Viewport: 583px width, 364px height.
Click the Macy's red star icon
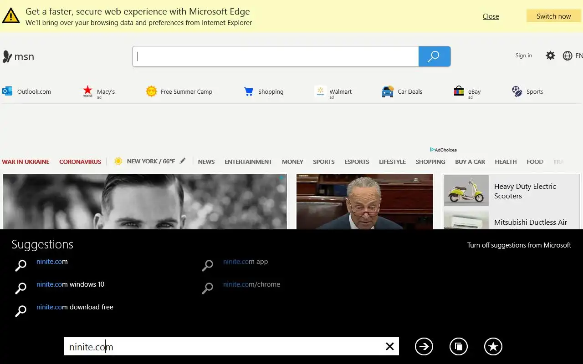coord(87,91)
